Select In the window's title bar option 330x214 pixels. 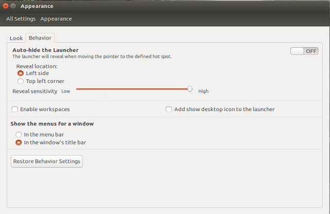19,142
